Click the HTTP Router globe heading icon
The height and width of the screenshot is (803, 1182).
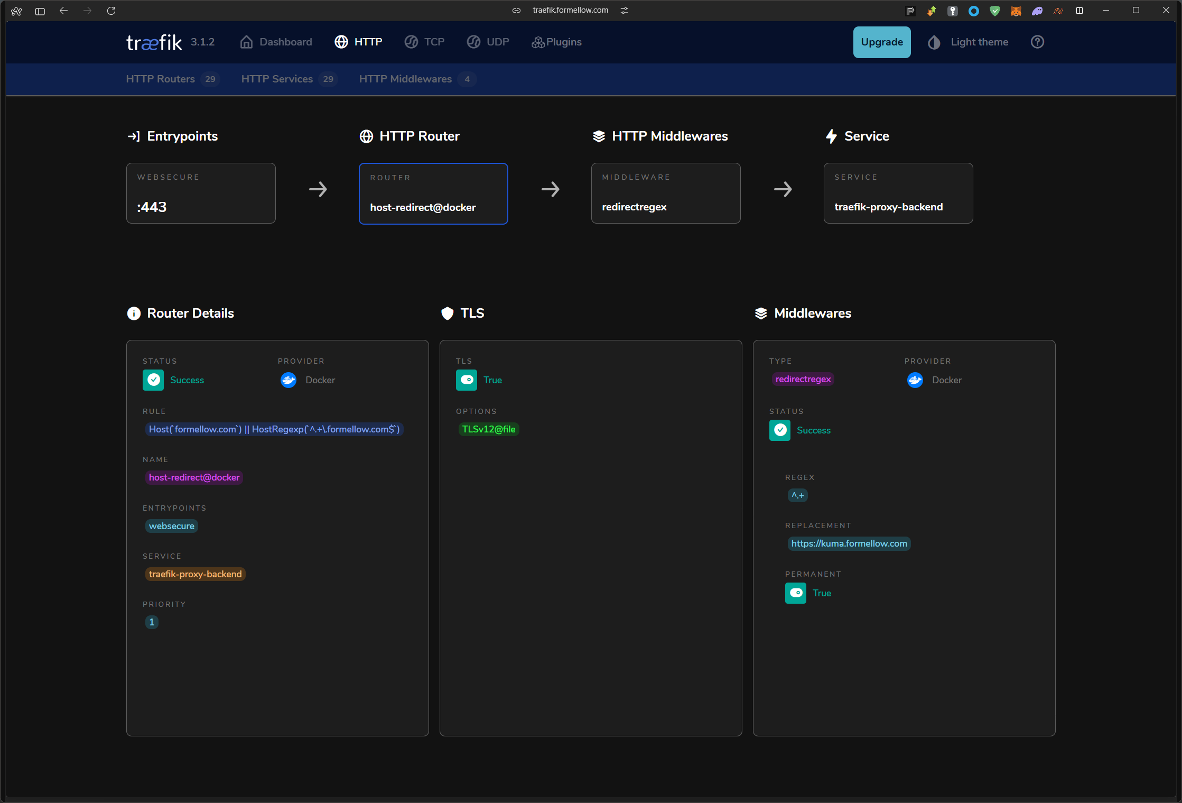[366, 136]
